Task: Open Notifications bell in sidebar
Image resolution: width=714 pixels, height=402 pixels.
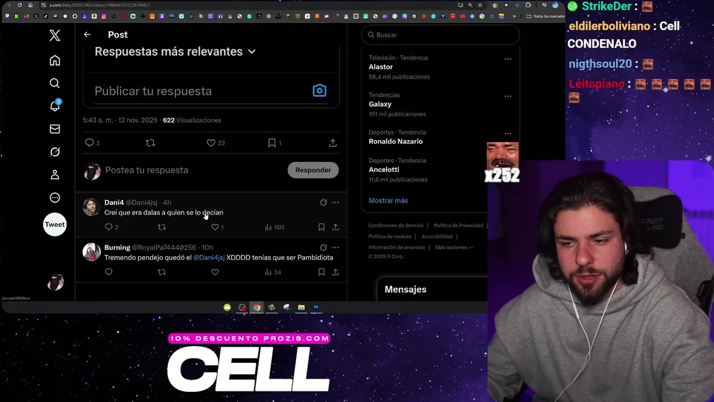Action: pyautogui.click(x=55, y=106)
